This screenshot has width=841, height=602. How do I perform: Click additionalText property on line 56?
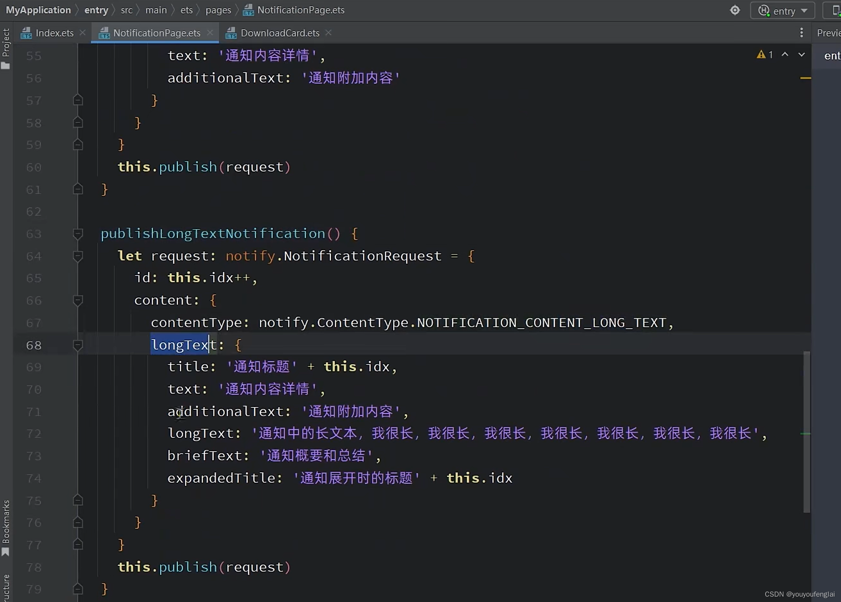pos(225,78)
